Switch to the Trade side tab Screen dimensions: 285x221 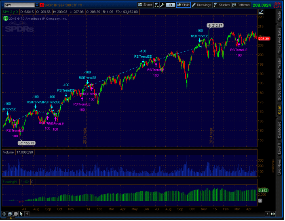279,16
